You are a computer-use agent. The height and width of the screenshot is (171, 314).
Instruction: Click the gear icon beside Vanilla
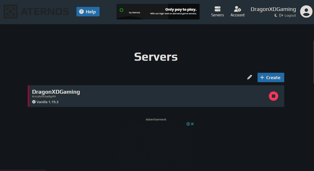point(34,102)
